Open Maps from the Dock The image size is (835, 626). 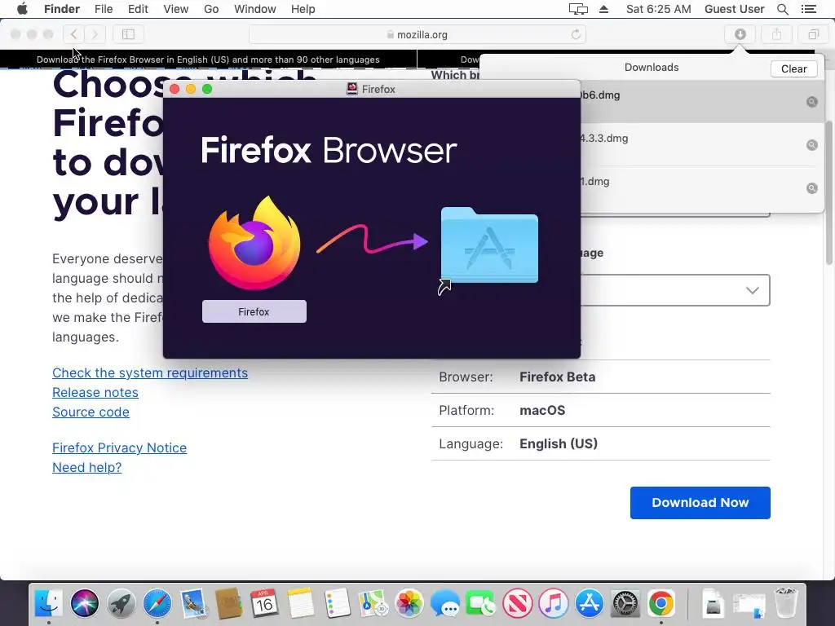[x=373, y=604]
